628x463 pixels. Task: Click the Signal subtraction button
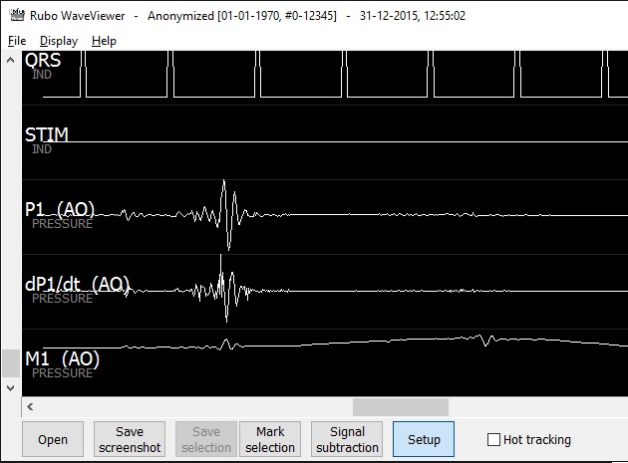pos(347,439)
